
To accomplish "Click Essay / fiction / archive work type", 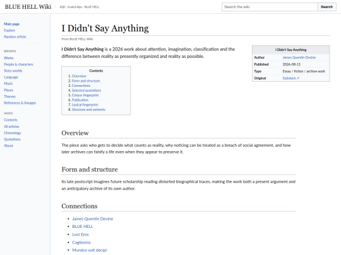I will point(304,71).
